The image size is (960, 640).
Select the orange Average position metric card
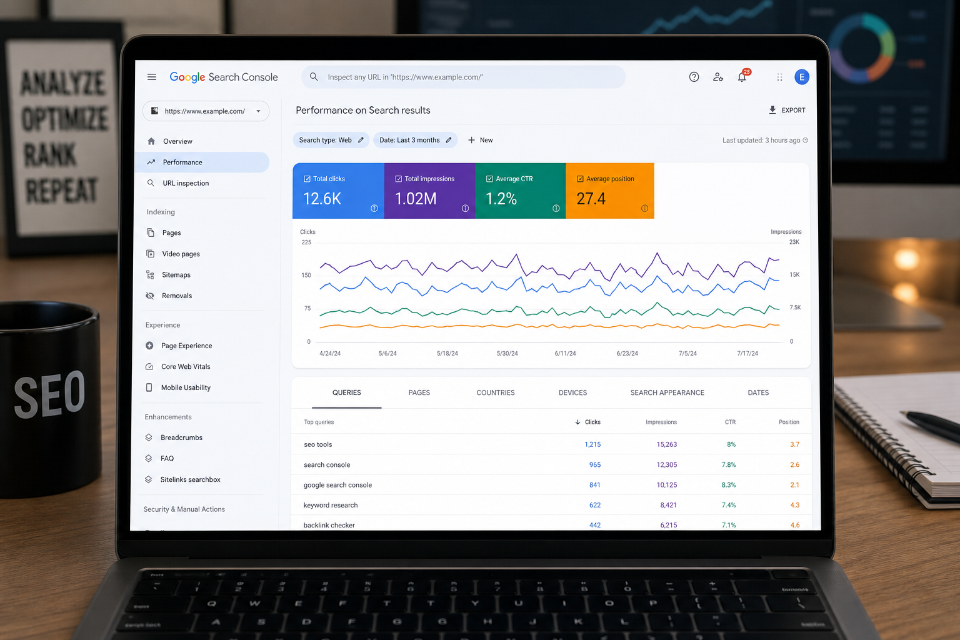tap(610, 191)
